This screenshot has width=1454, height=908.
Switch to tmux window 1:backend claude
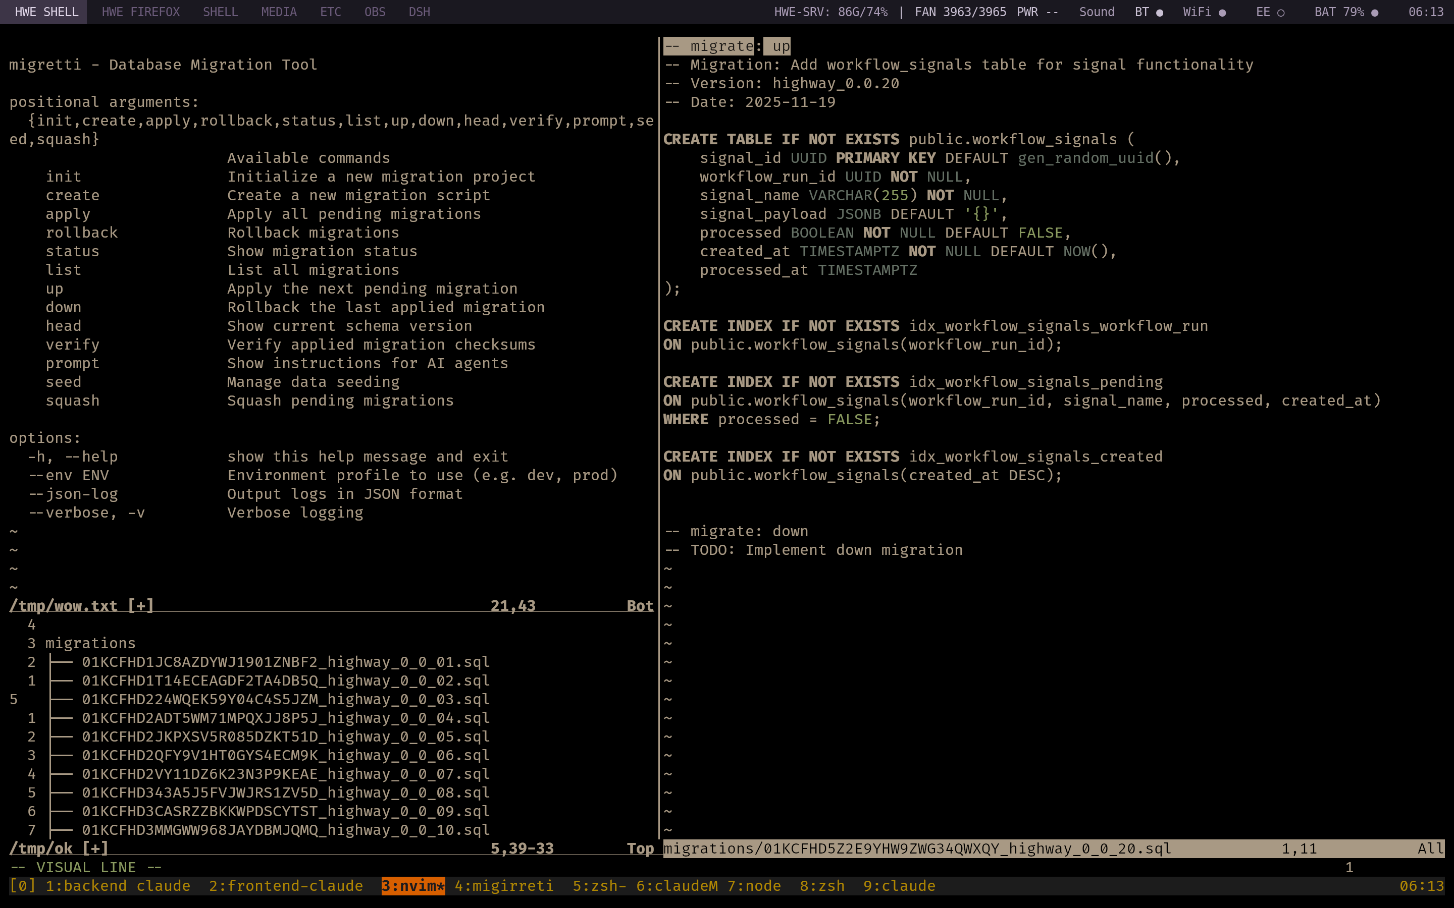tap(118, 886)
